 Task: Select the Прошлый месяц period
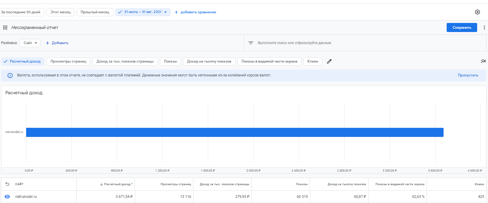click(95, 12)
